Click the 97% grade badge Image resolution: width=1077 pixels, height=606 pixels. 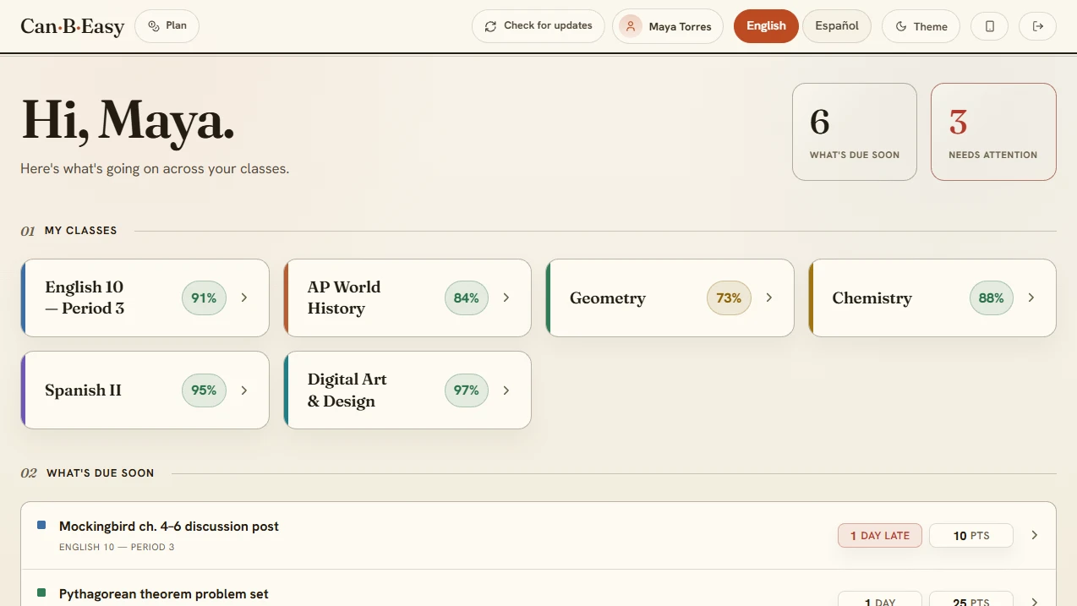point(466,390)
